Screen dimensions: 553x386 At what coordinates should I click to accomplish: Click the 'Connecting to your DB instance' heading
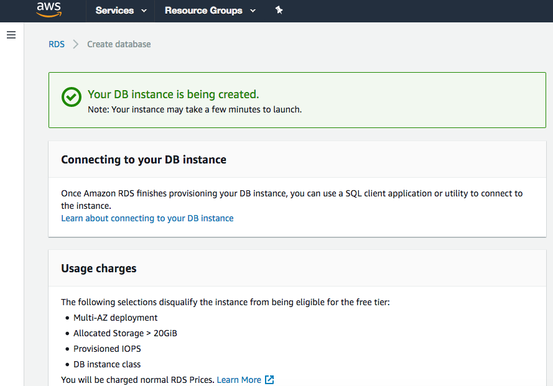[144, 160]
